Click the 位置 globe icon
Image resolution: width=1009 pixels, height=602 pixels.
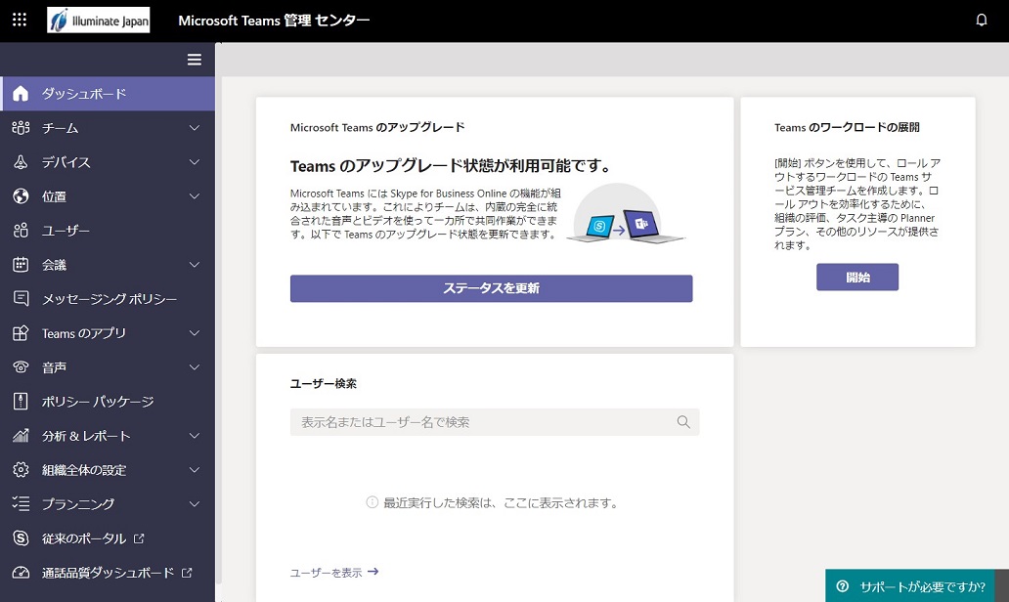(21, 196)
